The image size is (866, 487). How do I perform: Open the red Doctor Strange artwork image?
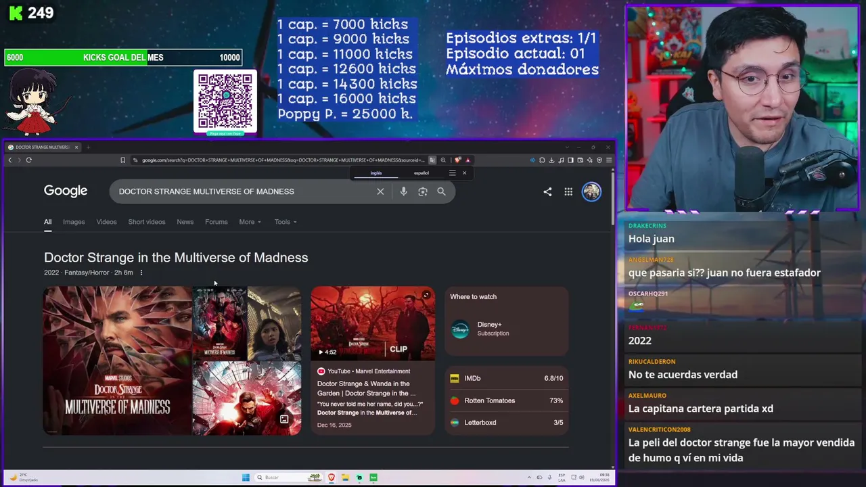247,398
